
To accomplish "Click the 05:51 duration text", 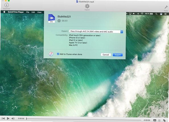I will [65, 21].
